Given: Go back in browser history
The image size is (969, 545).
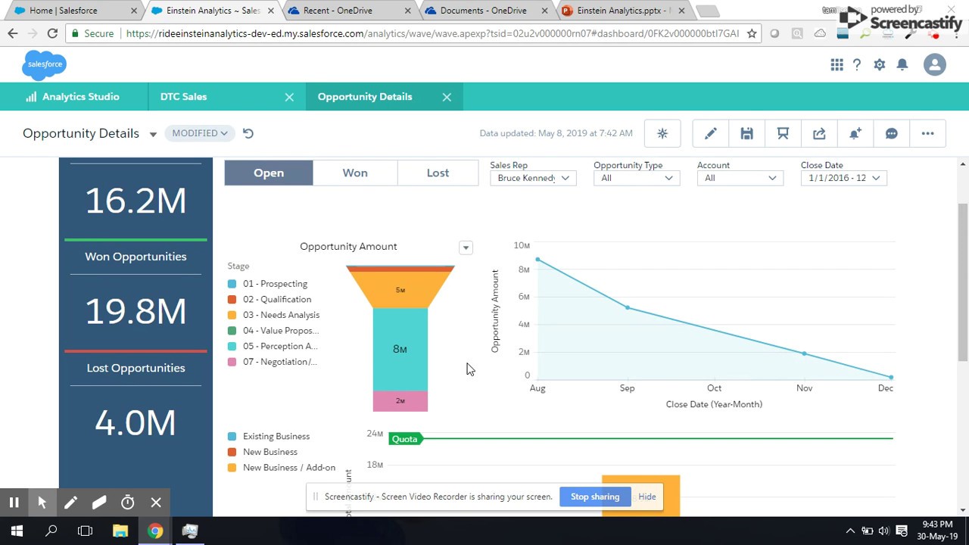Looking at the screenshot, I should [13, 33].
